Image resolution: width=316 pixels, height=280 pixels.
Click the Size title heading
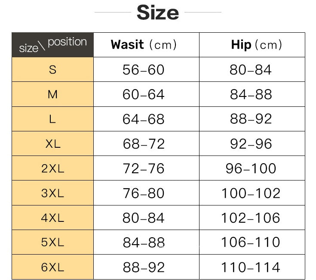click(158, 12)
